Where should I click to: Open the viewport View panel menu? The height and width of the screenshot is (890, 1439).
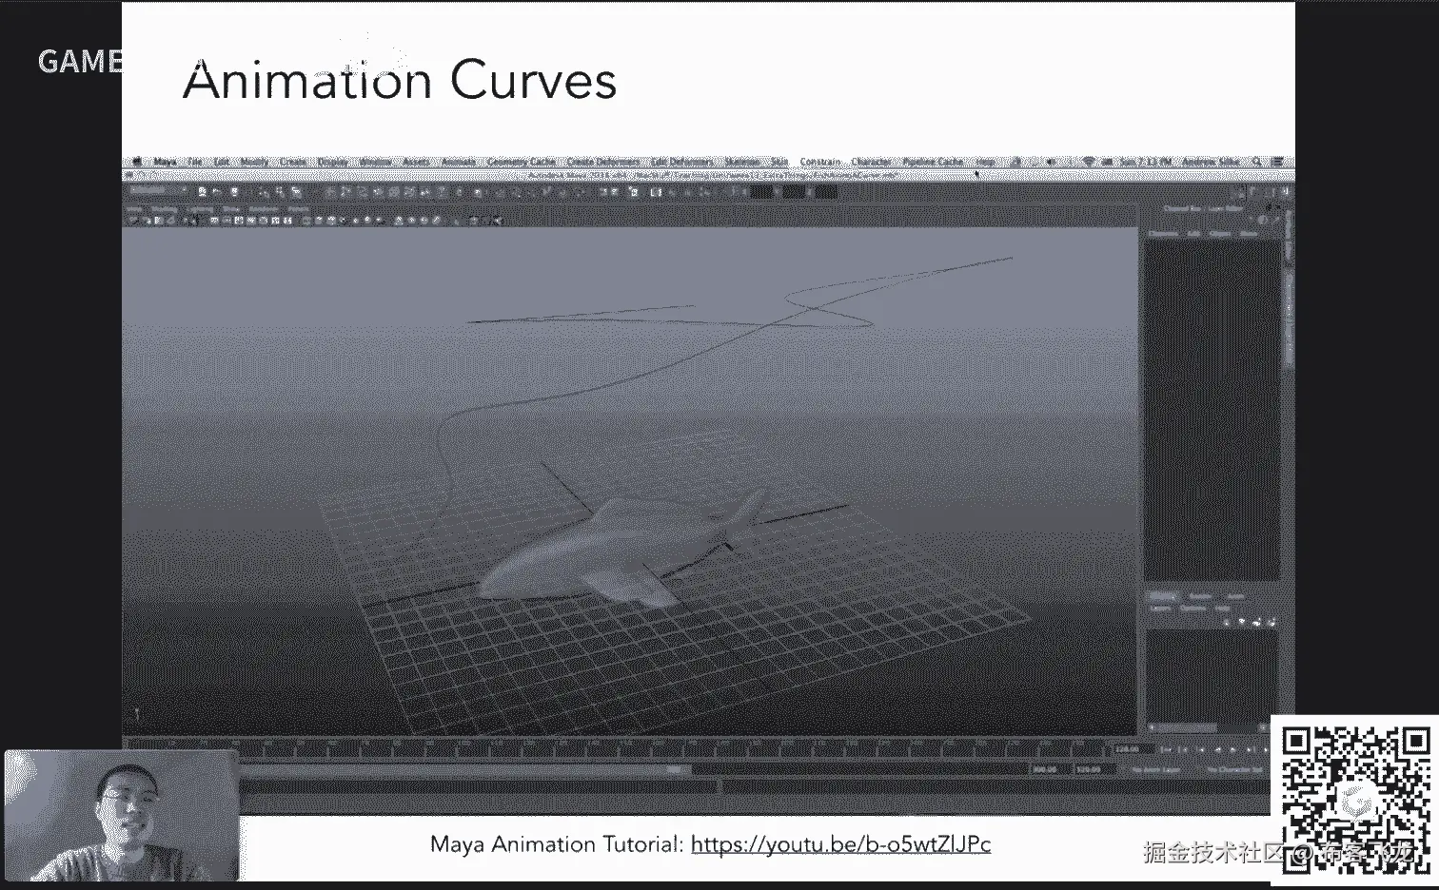coord(134,208)
